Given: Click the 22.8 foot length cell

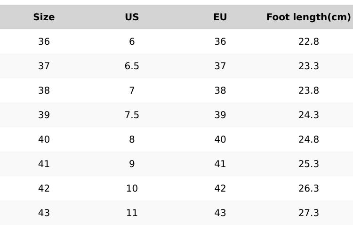Looking at the screenshot, I should click(x=308, y=42).
